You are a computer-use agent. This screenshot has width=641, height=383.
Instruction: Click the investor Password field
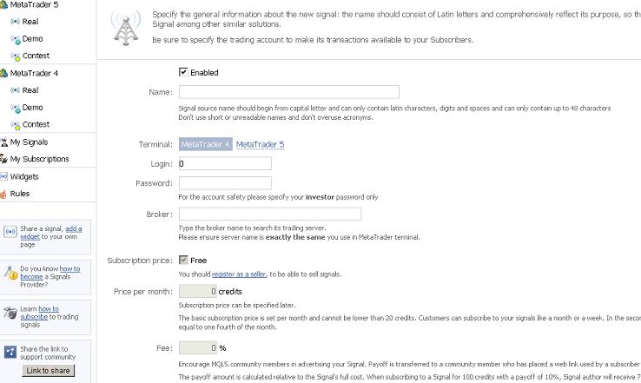coord(225,183)
